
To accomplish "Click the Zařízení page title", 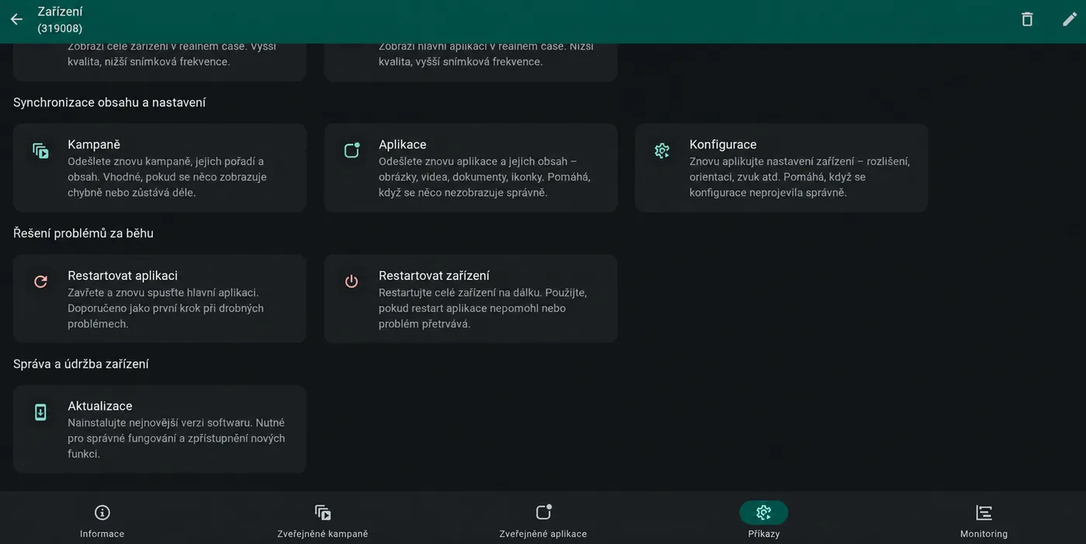I will pos(60,12).
